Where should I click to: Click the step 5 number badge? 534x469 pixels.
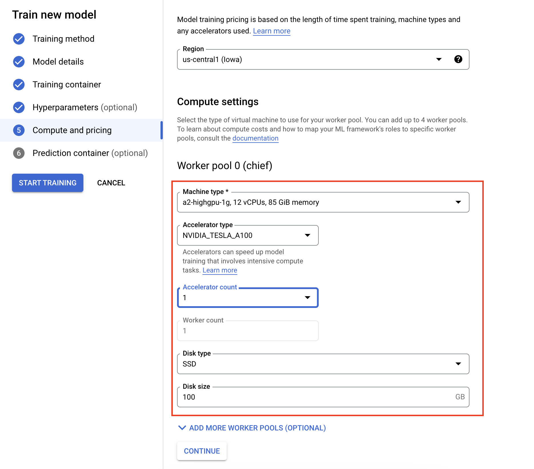pos(19,130)
